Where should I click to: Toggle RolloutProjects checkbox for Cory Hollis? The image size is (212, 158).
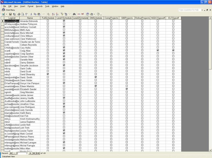pyautogui.click(x=142, y=48)
